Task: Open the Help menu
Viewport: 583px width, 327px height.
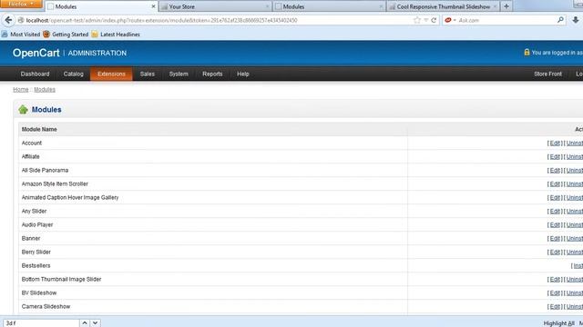Action: pos(243,74)
